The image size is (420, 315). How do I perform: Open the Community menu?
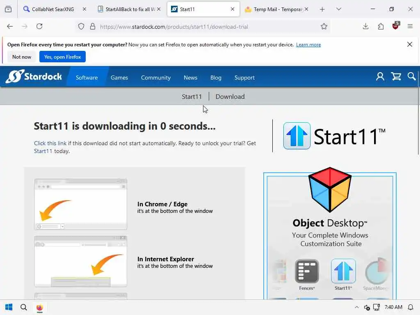(x=155, y=78)
